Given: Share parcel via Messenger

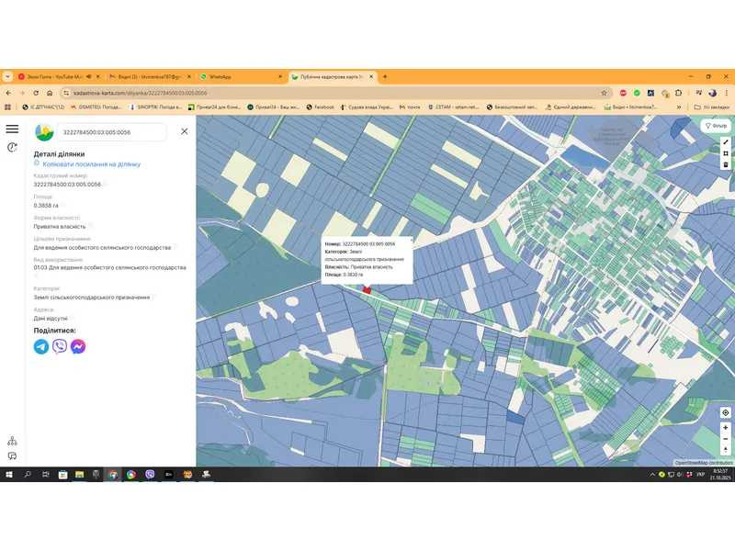Looking at the screenshot, I should 79,346.
